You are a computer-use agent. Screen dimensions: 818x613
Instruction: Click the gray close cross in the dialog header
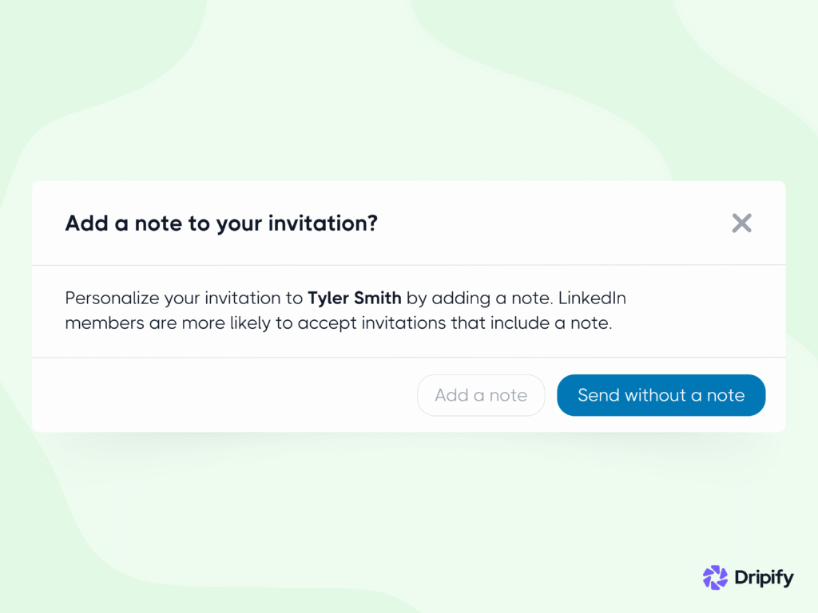point(741,223)
